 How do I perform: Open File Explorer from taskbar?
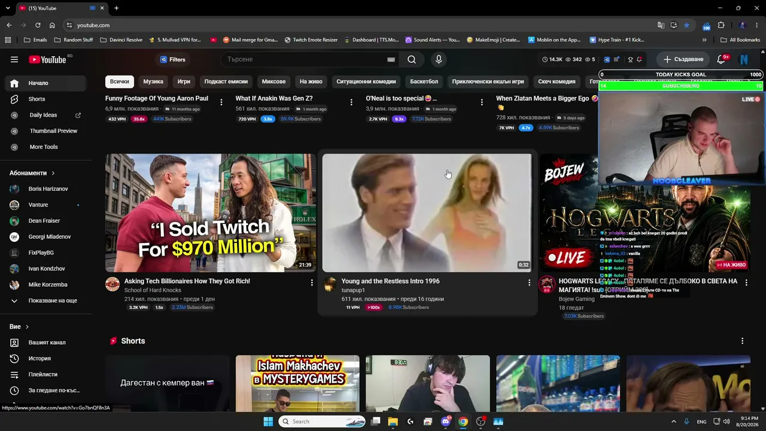coord(393,421)
